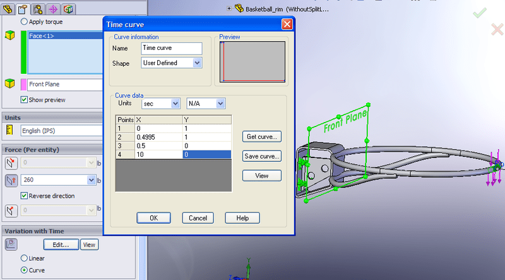This screenshot has height=280, width=505.
Task: Uncheck the Reverse direction checkbox
Action: pyautogui.click(x=24, y=195)
